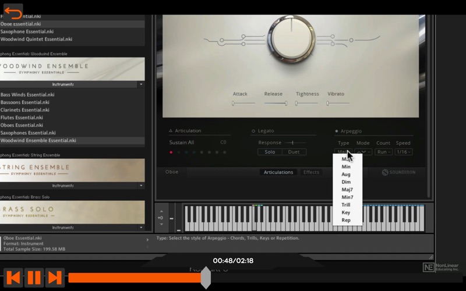This screenshot has height=291, width=466.
Task: Adjust the Legato Response slider
Action: pos(295,143)
